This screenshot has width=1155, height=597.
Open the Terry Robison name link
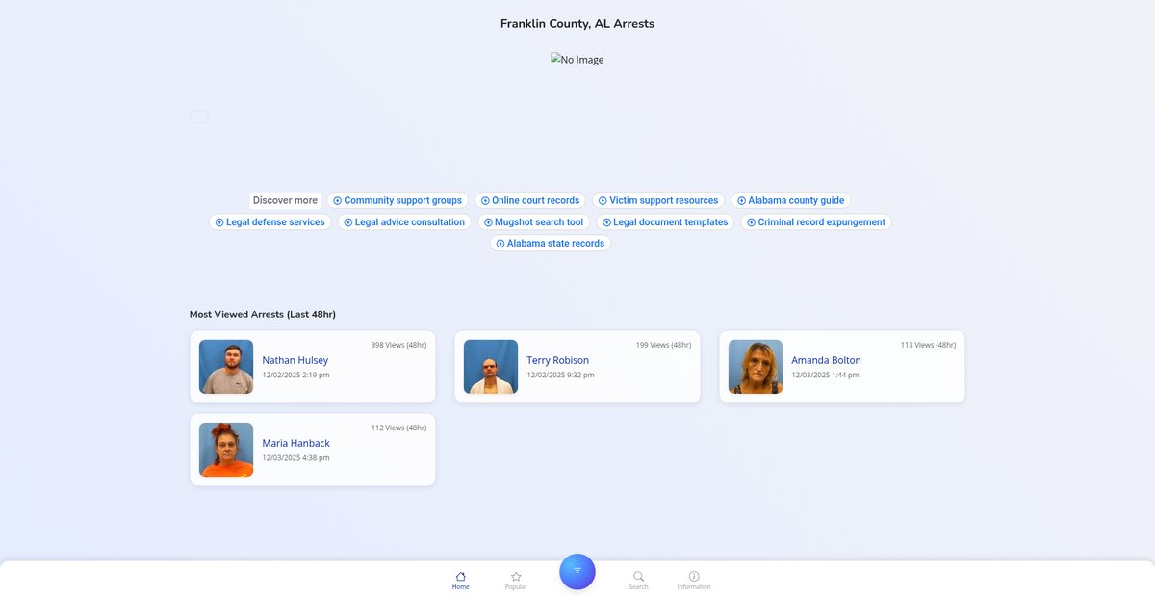click(x=558, y=360)
